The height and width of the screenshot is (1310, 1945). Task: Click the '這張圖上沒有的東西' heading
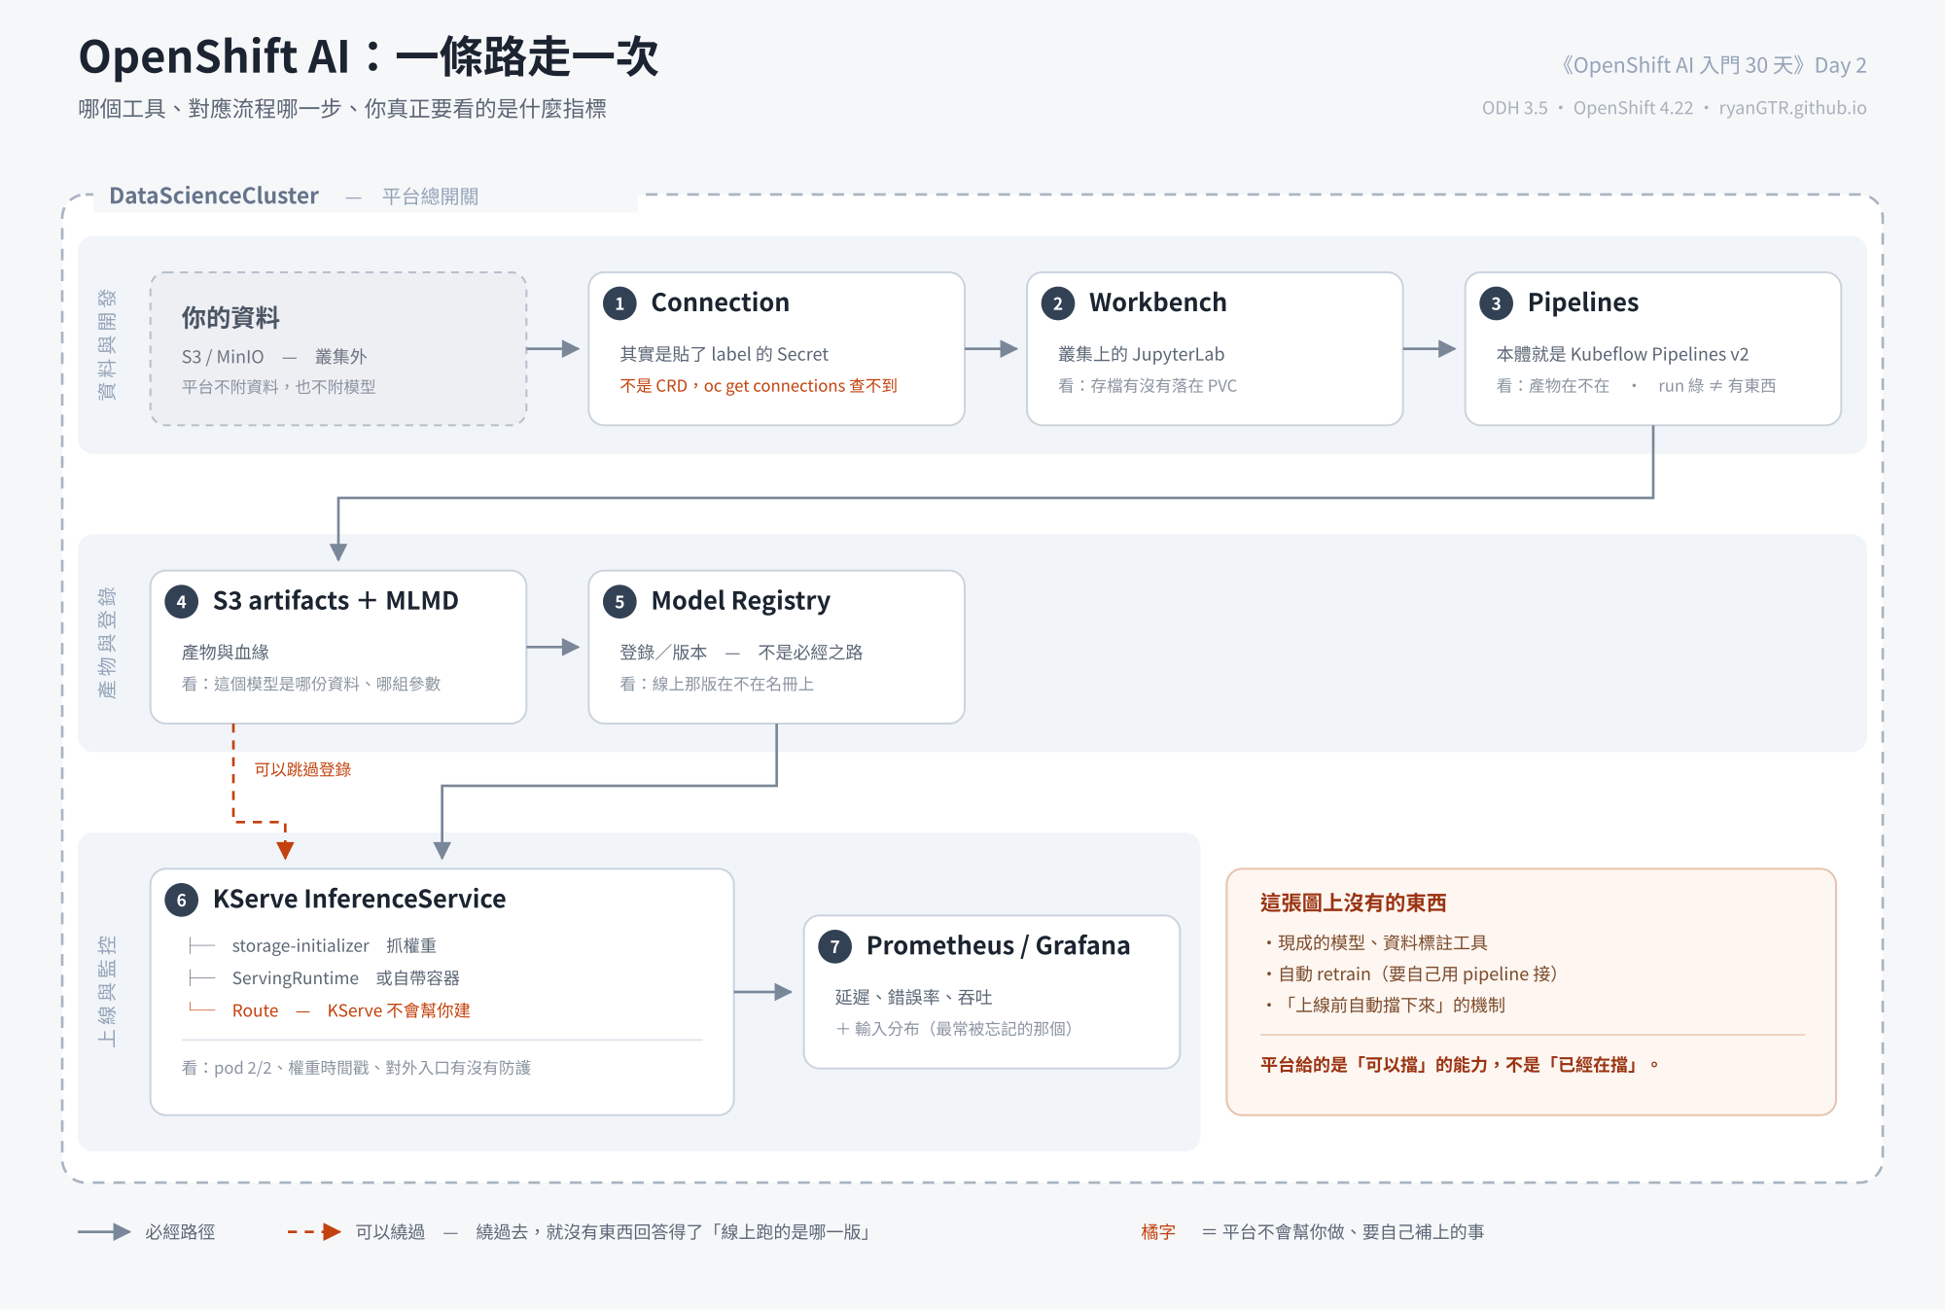coord(1353,903)
